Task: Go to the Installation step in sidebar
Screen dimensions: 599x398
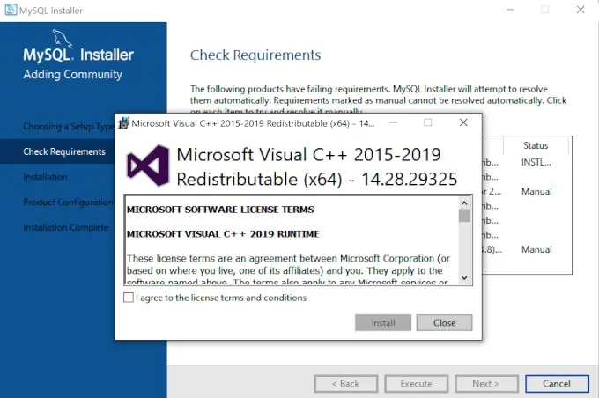Action: point(45,177)
